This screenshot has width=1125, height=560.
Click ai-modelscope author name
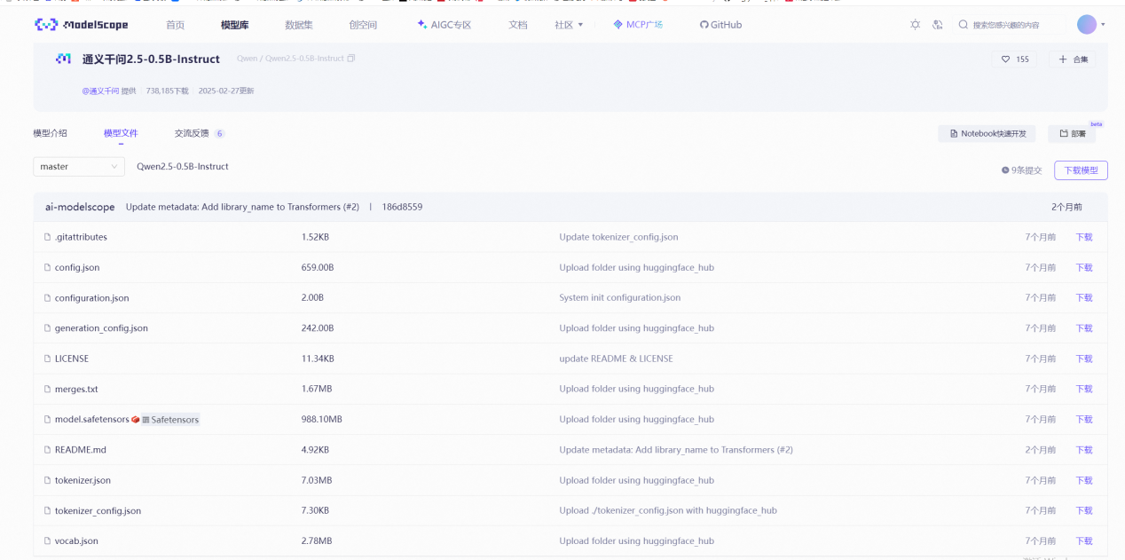[x=80, y=207]
